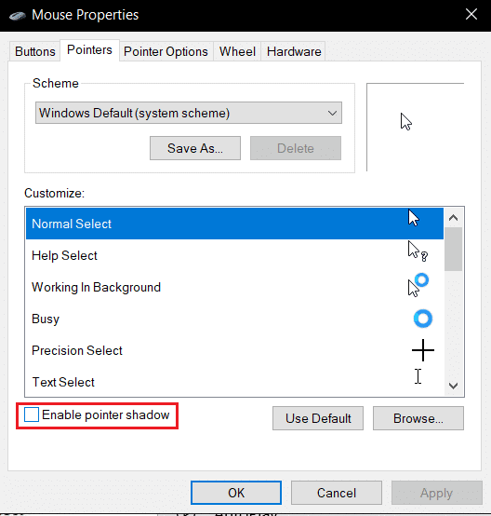Select the Precision Select row text
Viewport: 491px width, 516px height.
[x=77, y=350]
